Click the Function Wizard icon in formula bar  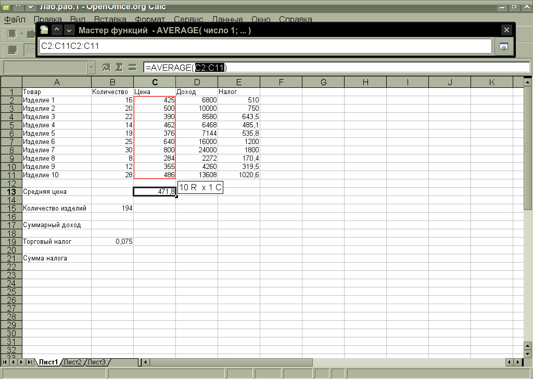pos(107,67)
